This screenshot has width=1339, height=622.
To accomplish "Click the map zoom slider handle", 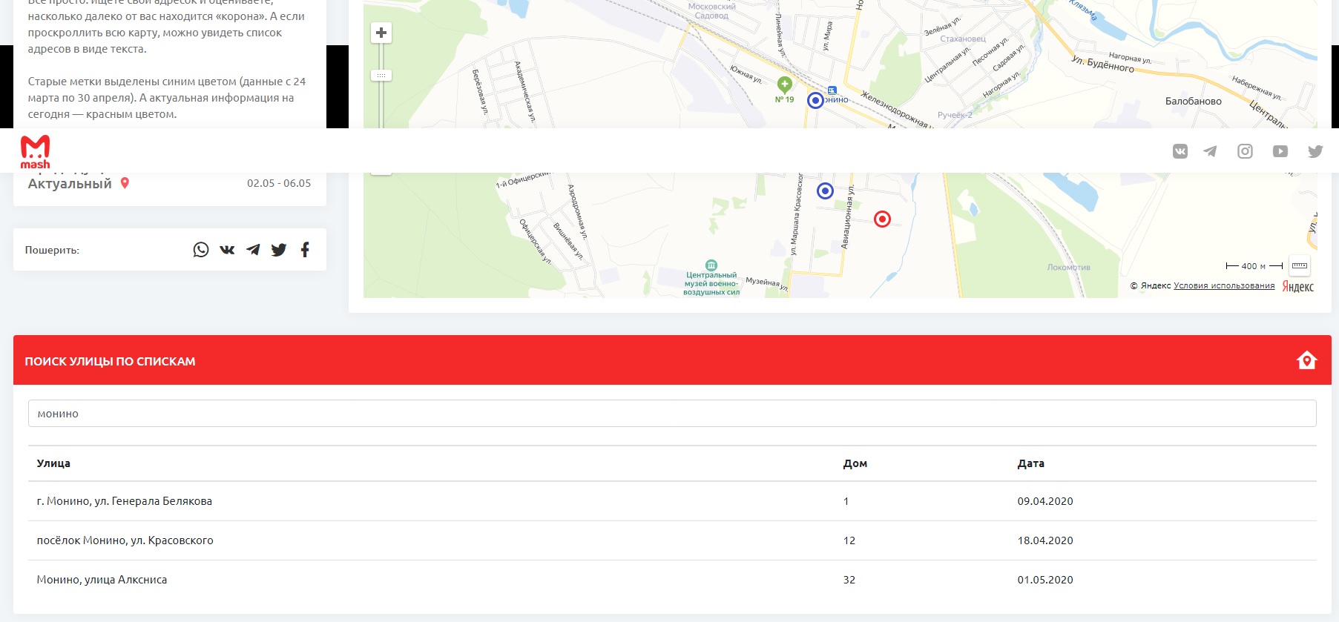I will coord(381,76).
